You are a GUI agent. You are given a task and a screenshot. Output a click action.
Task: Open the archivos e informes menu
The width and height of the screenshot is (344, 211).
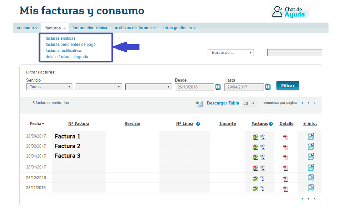pos(135,28)
